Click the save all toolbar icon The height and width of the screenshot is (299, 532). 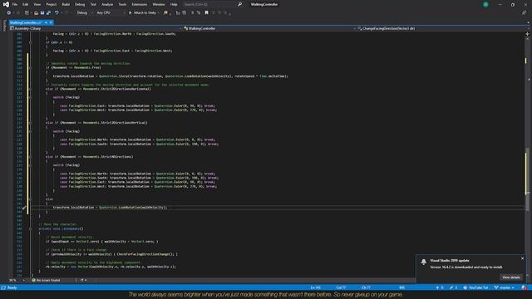(48, 13)
